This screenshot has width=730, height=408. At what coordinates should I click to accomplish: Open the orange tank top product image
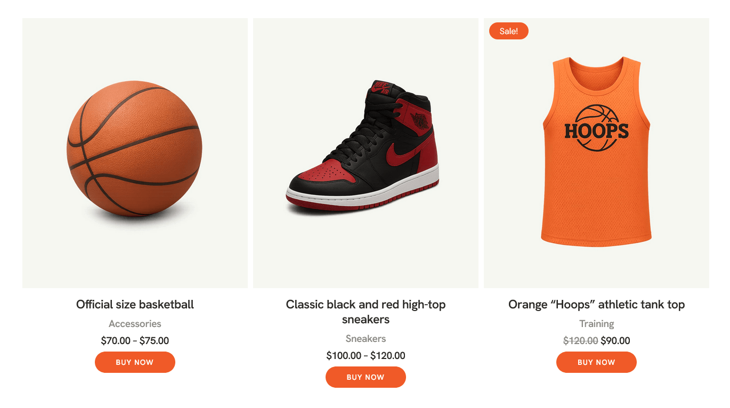coord(596,153)
